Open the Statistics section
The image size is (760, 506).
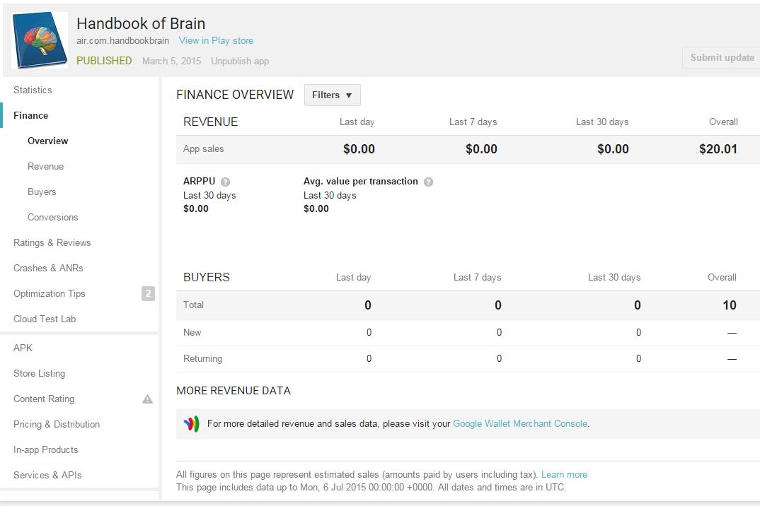click(x=33, y=90)
